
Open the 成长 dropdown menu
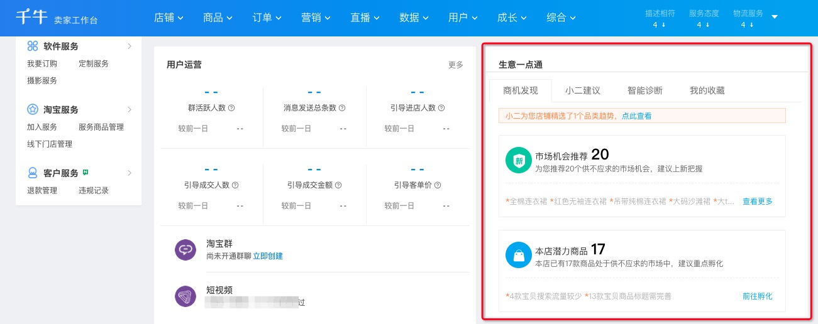click(x=512, y=18)
